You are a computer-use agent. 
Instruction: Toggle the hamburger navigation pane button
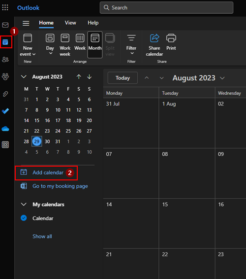coord(26,23)
